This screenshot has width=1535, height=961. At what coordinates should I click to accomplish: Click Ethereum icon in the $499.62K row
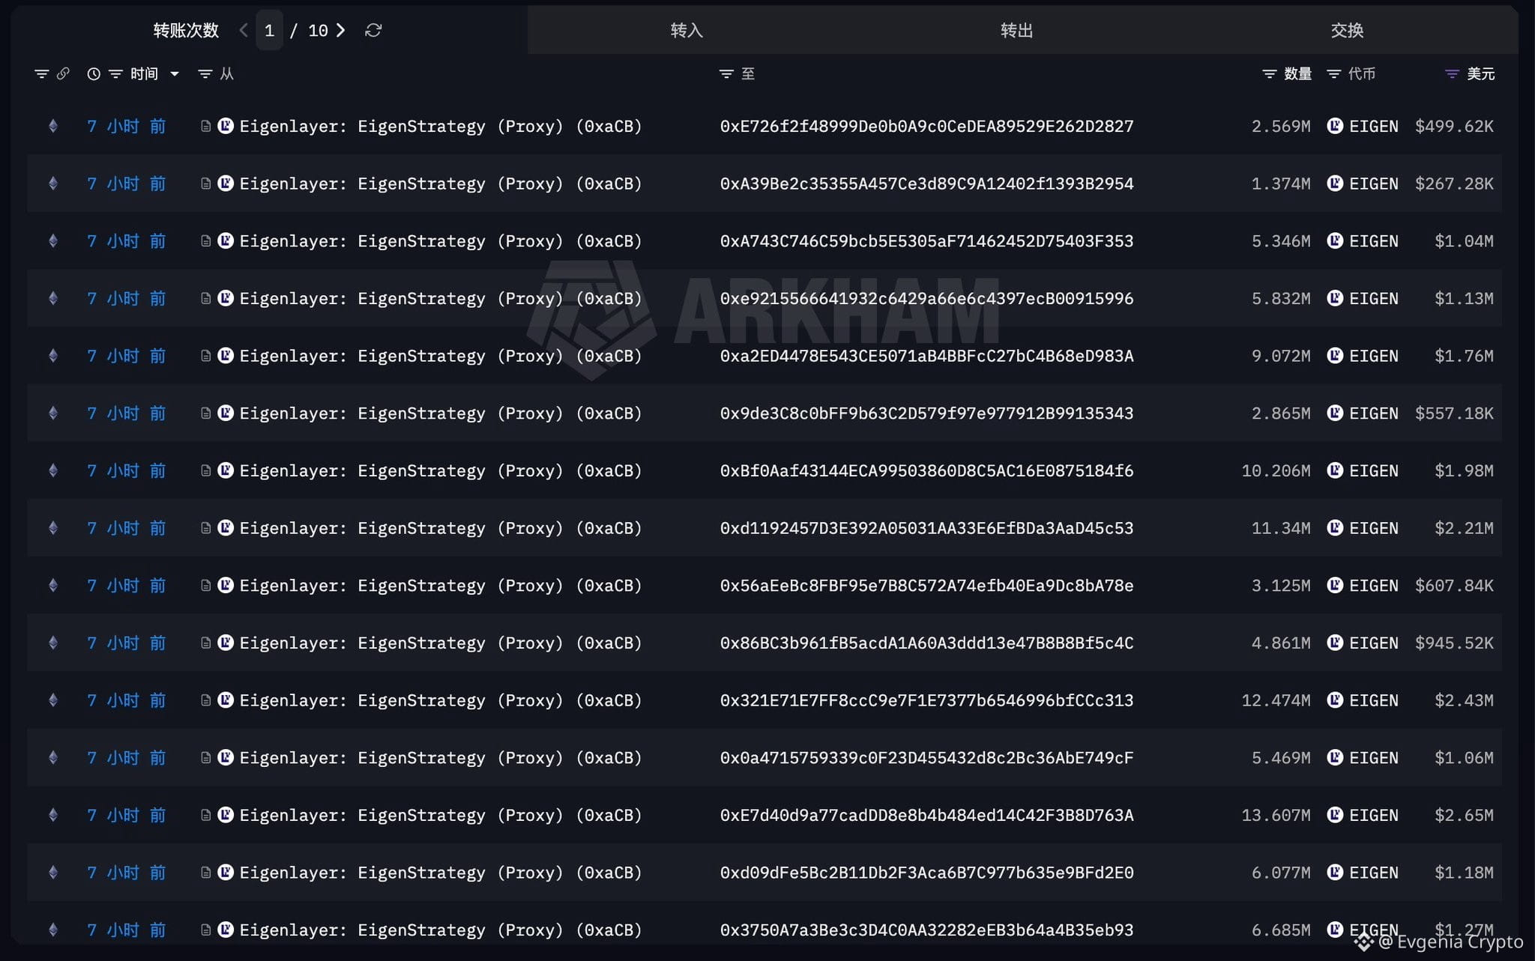pyautogui.click(x=53, y=126)
